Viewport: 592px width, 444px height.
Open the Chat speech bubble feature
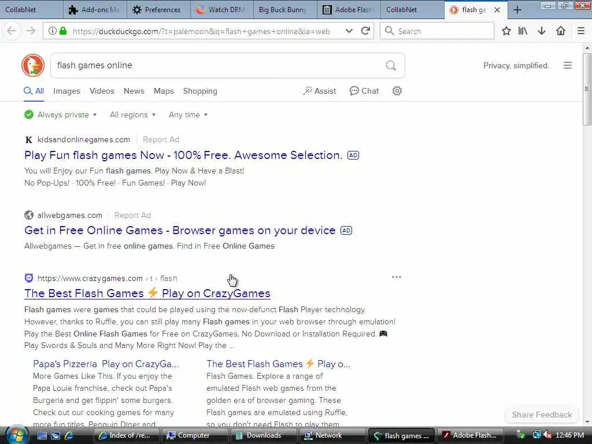[364, 91]
